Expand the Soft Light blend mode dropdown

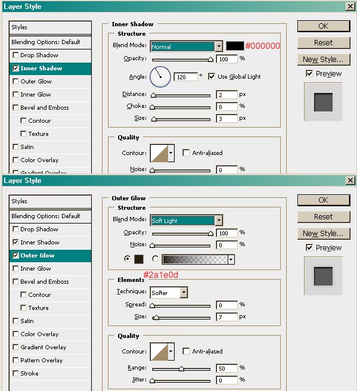click(219, 220)
